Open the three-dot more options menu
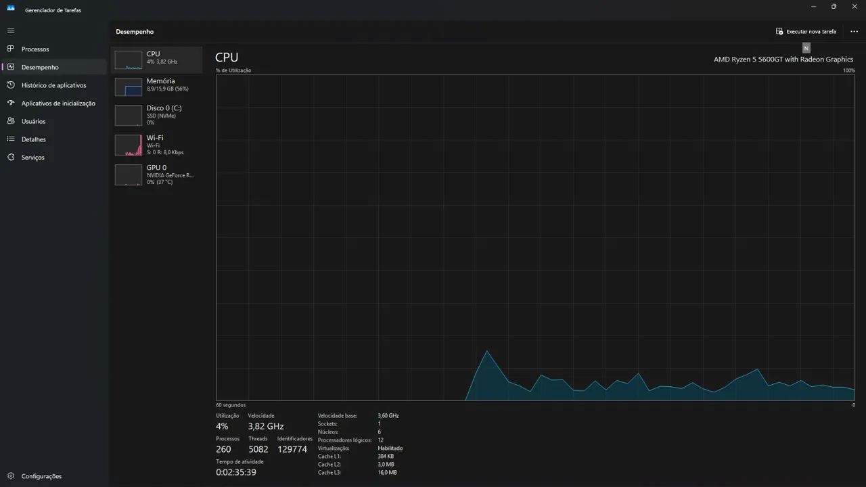The width and height of the screenshot is (866, 487). (854, 31)
